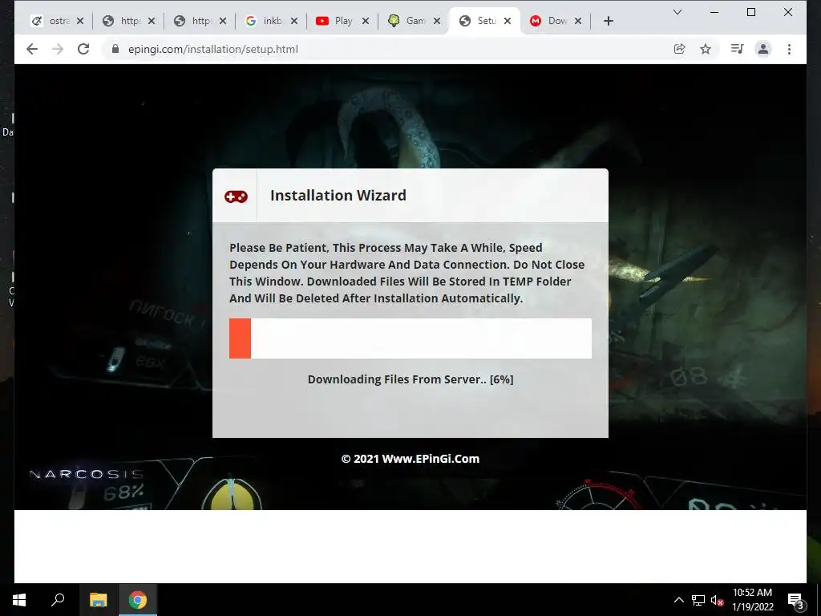
Task: Click 'Downloading Files From Server.. [6%]' text
Action: [x=410, y=379]
